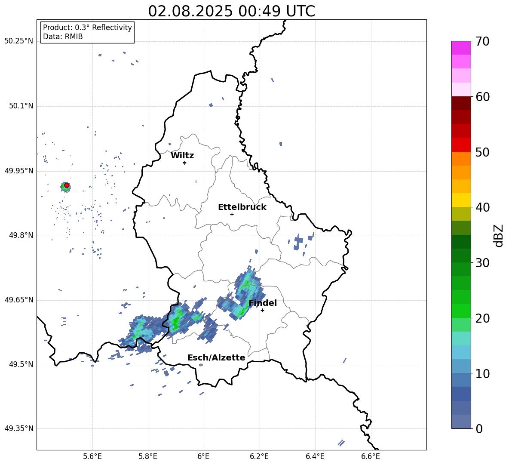Click the red radar site marker
The image size is (509, 465).
coord(67,185)
